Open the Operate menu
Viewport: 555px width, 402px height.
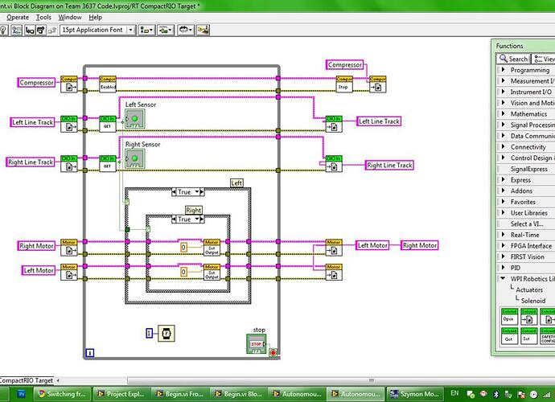point(18,18)
